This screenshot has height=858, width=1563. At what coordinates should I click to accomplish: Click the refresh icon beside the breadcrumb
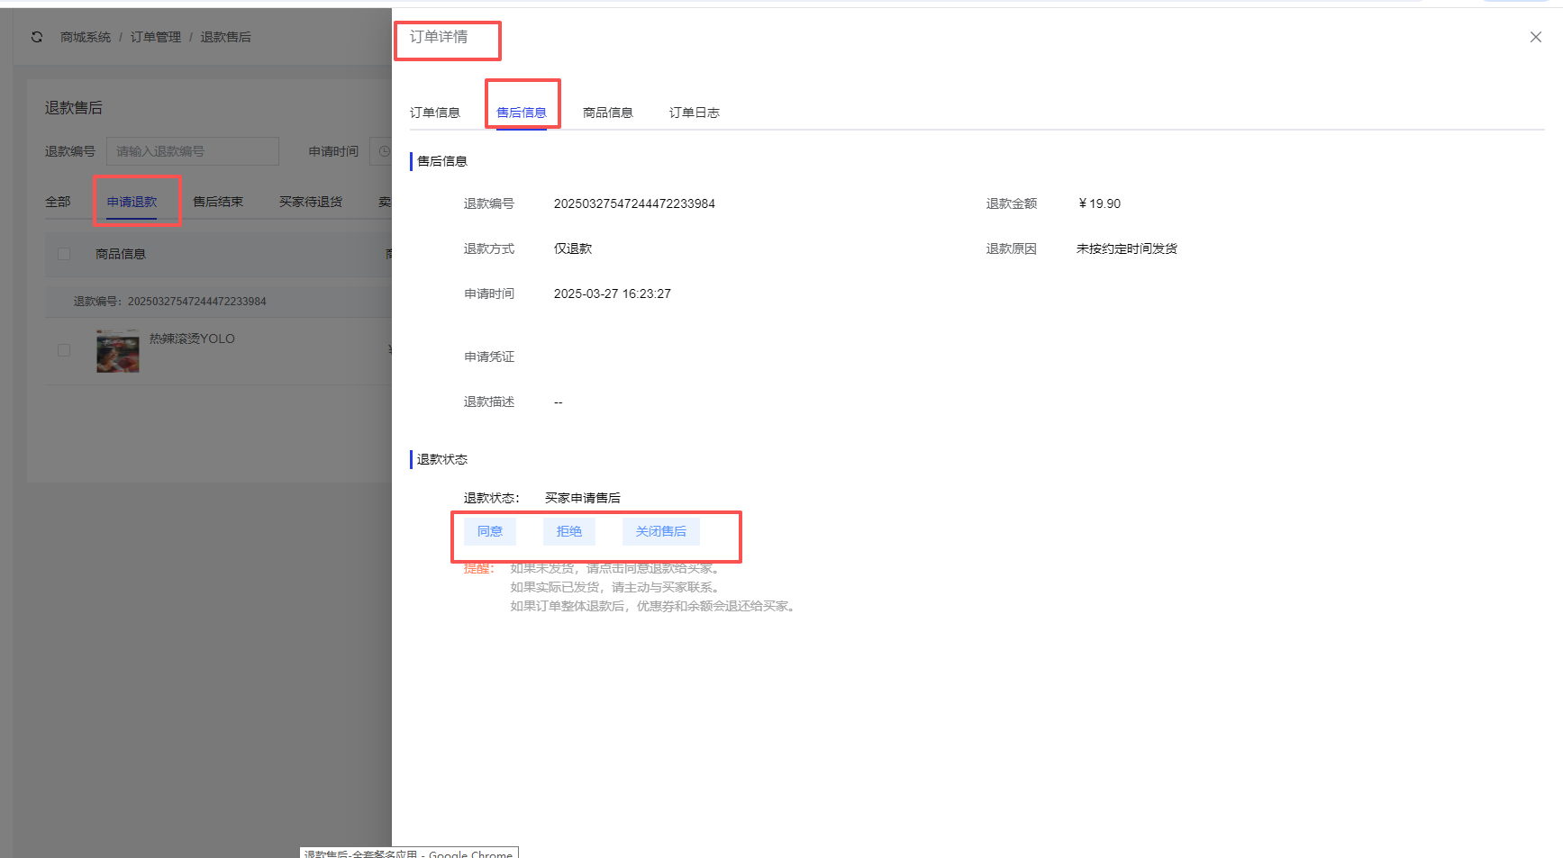(37, 37)
